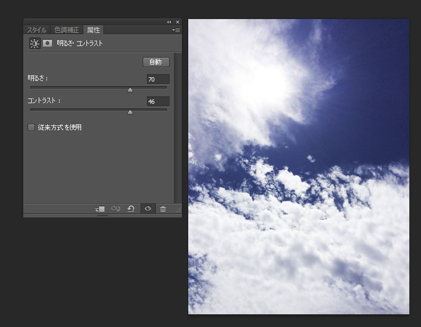Image resolution: width=421 pixels, height=327 pixels.
Task: Click the 明るさ slider handle
Action: click(130, 90)
